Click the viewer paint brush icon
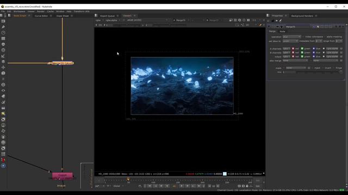The height and width of the screenshot is (195, 348). point(260,25)
